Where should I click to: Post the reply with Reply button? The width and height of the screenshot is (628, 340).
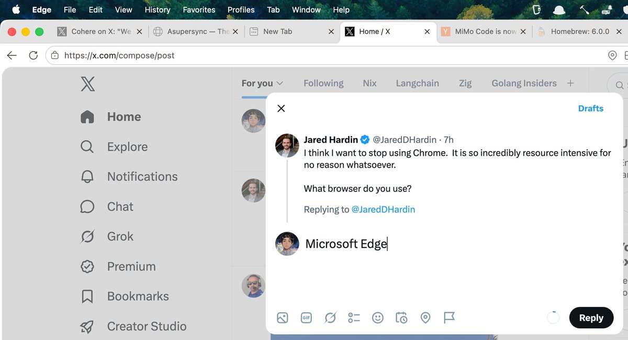[591, 318]
